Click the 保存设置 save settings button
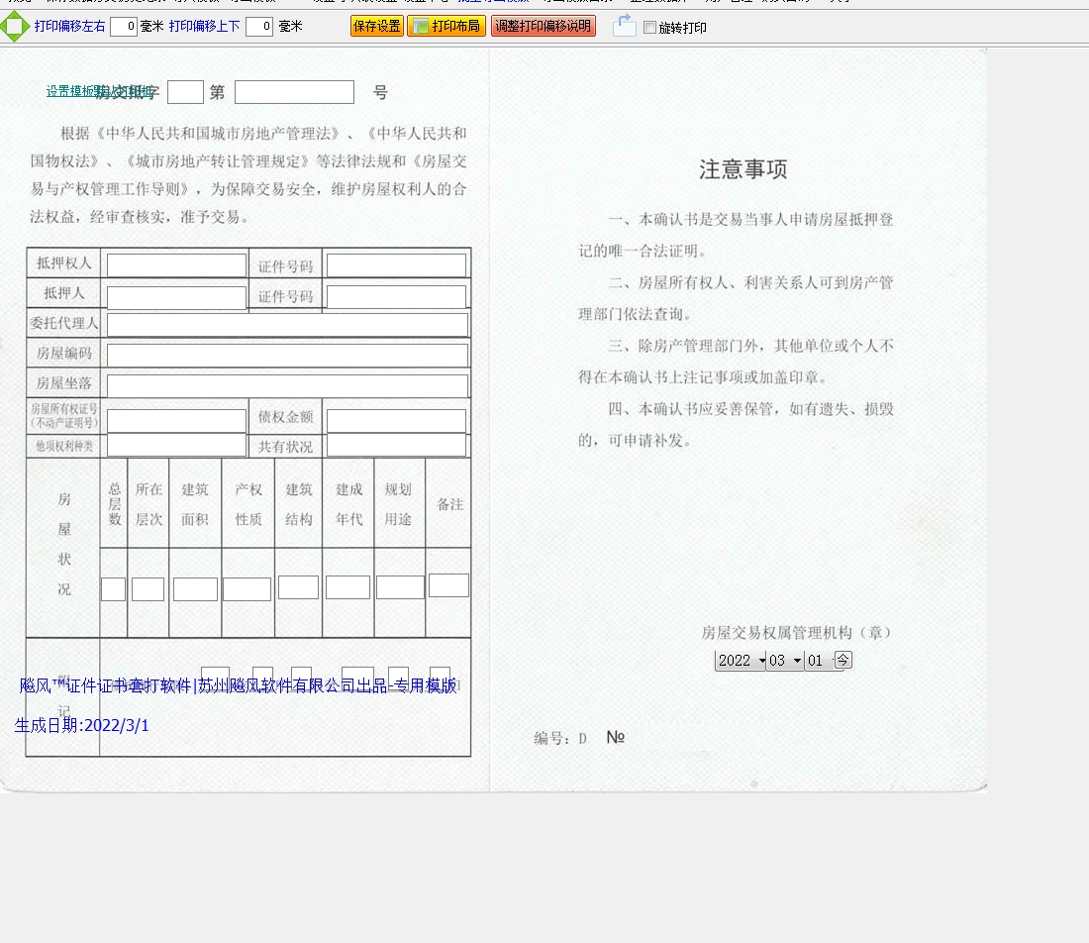The height and width of the screenshot is (943, 1089). (x=377, y=27)
